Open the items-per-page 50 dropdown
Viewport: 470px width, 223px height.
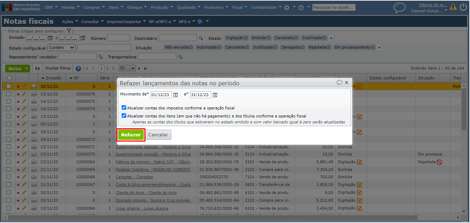127,68
